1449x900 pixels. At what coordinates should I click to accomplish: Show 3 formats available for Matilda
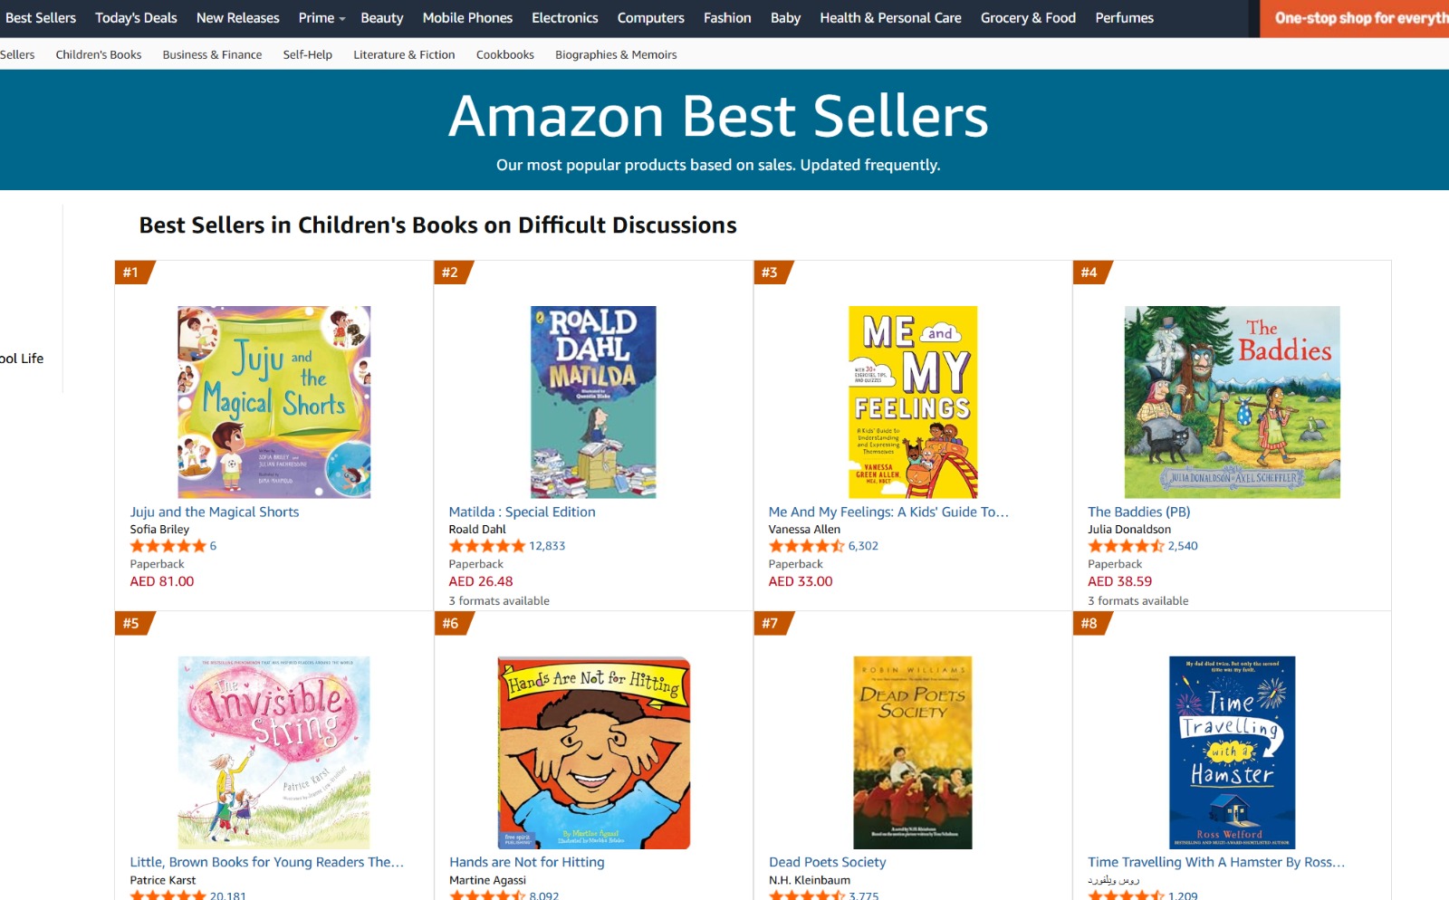click(499, 600)
